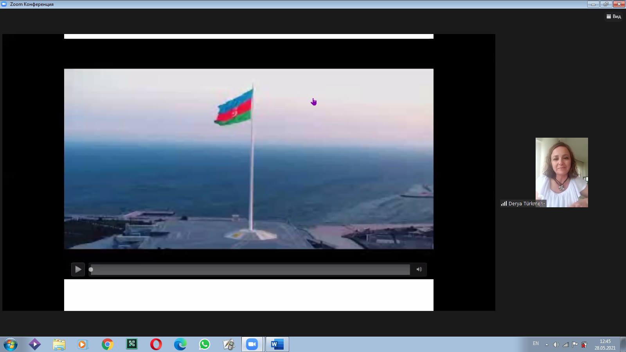626x352 pixels.
Task: Click Show Desktop strip at taskbar end
Action: pyautogui.click(x=623, y=344)
